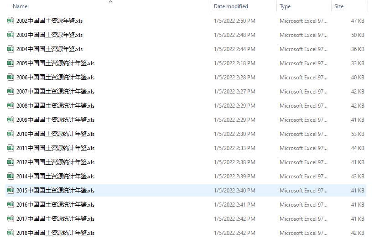Select file name 2008中国国土资源统计年鉴.xls
This screenshot has width=374, height=239.
pos(55,105)
